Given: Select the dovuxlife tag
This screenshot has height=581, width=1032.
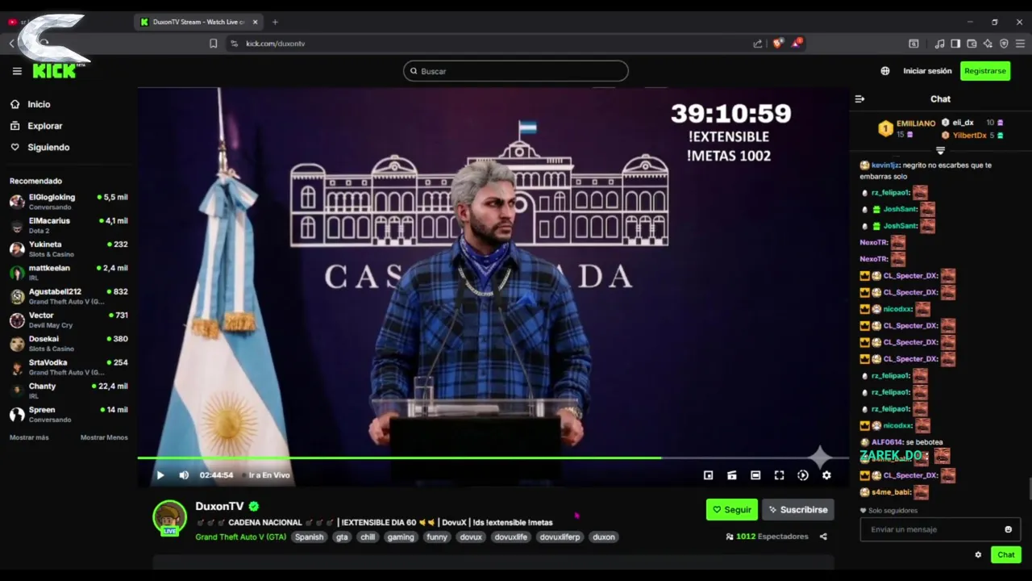Looking at the screenshot, I should point(510,537).
